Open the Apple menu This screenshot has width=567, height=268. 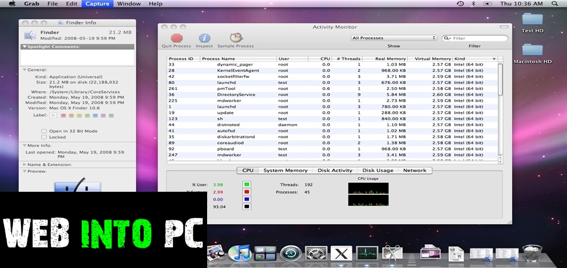click(x=12, y=4)
